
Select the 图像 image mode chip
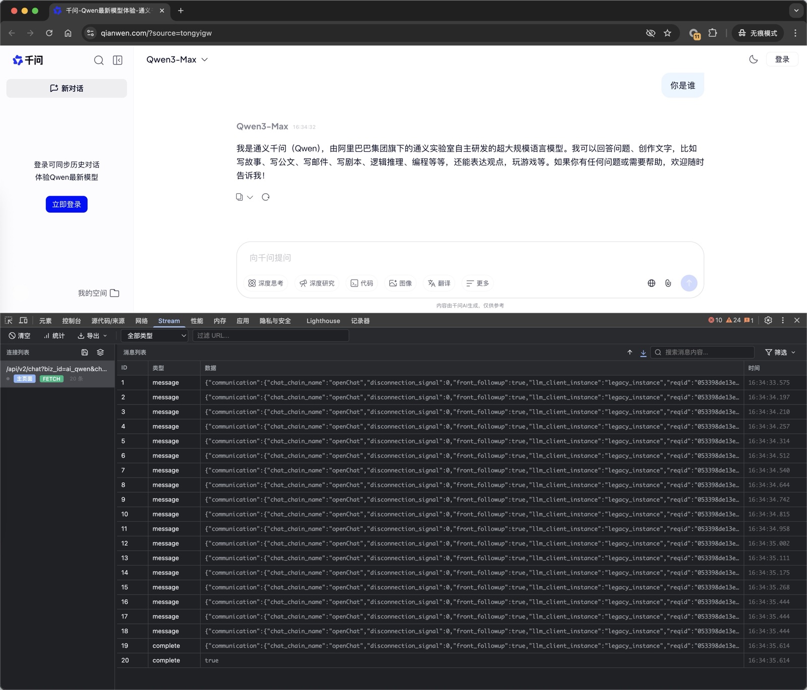pos(400,283)
